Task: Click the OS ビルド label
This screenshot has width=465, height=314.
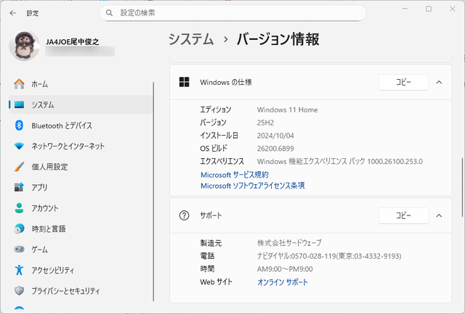Action: click(214, 148)
